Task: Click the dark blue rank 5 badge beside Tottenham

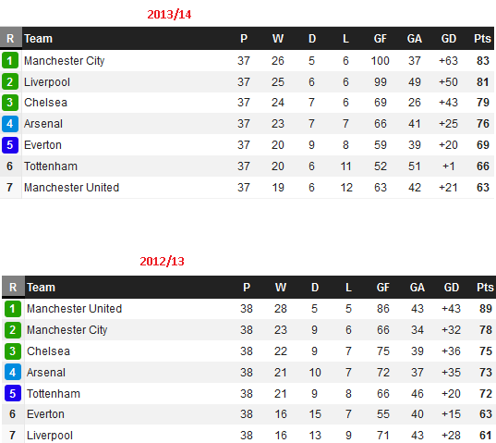Action: 13,393
